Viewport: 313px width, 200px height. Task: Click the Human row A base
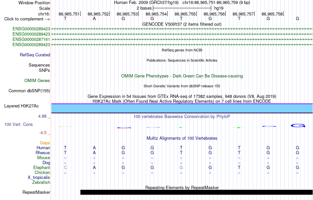(x=94, y=148)
